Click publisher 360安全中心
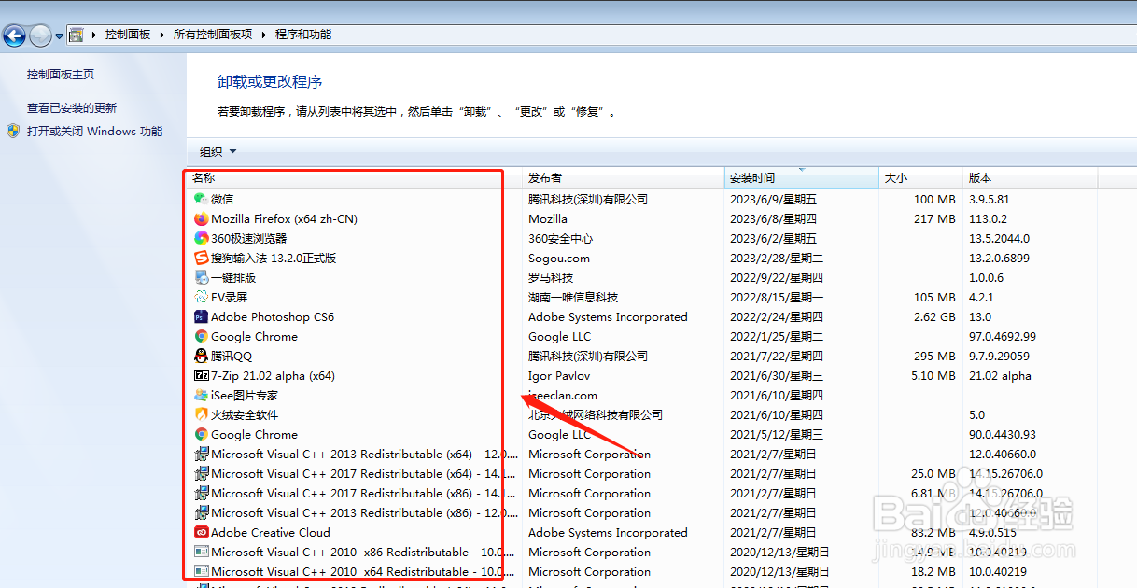The width and height of the screenshot is (1137, 588). click(x=561, y=238)
